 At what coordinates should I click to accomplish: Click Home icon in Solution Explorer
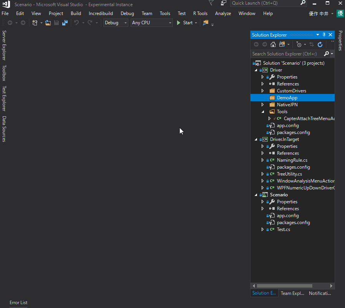[x=273, y=44]
